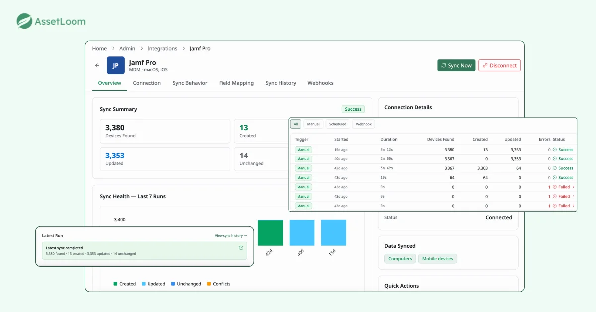Image resolution: width=596 pixels, height=312 pixels.
Task: Click the green bar labeled 42d
Action: pyautogui.click(x=270, y=233)
